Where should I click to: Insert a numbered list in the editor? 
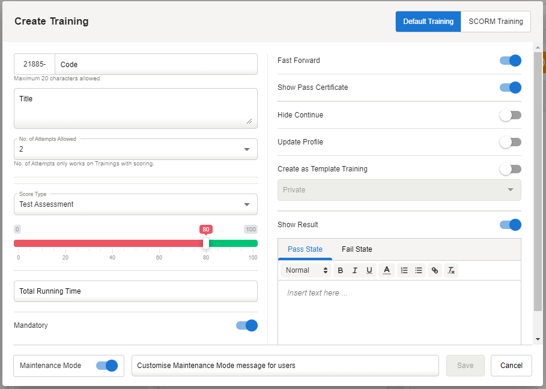tap(404, 270)
